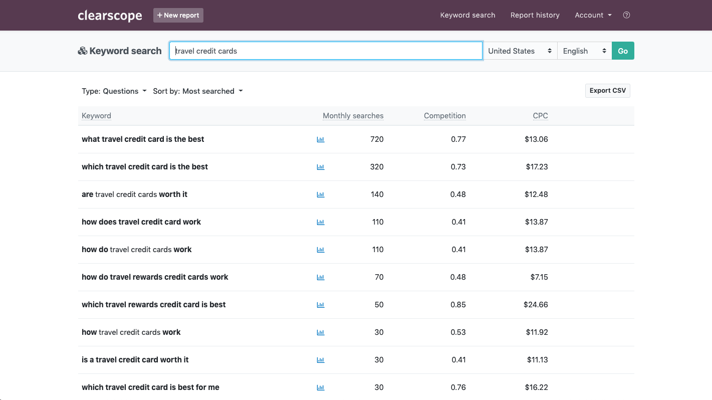
Task: Select keyword 'how does travel credit card work'
Action: (x=141, y=222)
